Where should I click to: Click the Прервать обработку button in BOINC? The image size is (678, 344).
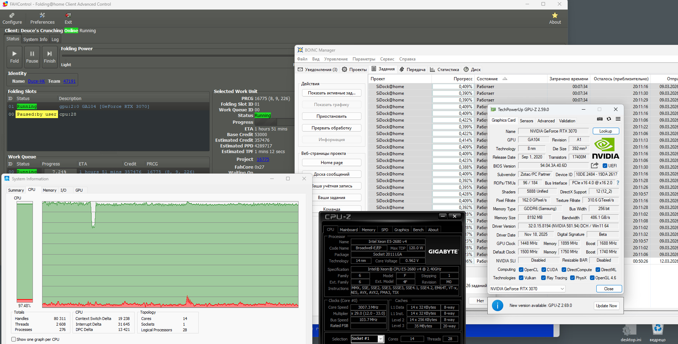point(331,128)
